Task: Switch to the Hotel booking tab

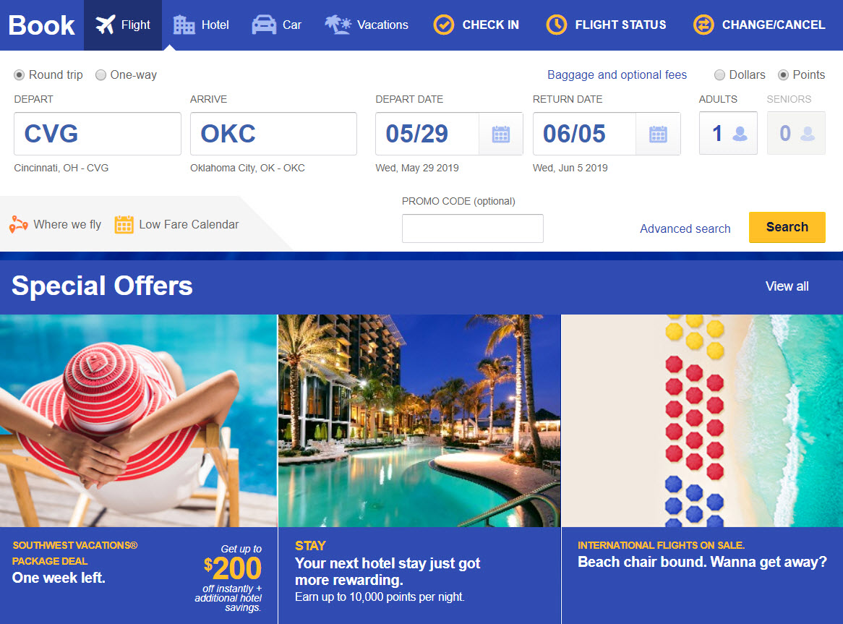Action: (x=201, y=25)
